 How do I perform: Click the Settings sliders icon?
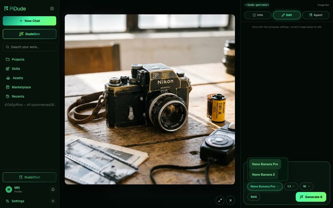(x=7, y=201)
